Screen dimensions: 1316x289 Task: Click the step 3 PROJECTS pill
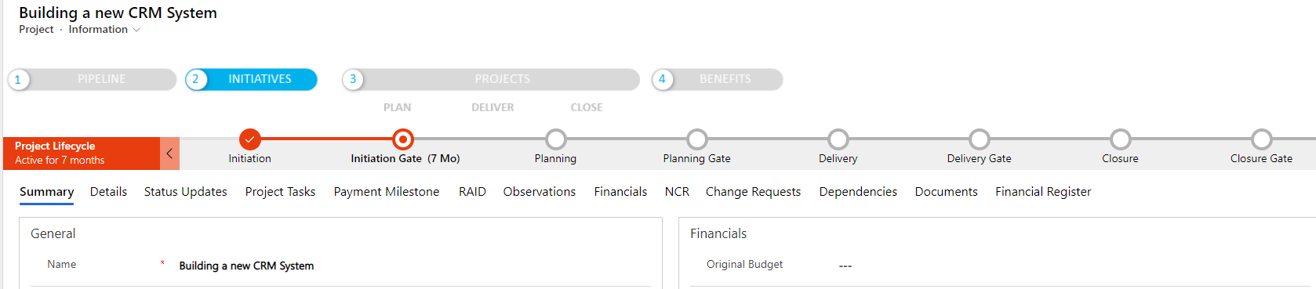491,79
